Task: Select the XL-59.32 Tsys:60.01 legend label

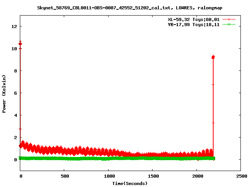Action: coord(194,19)
